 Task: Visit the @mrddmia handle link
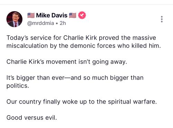tap(40, 23)
